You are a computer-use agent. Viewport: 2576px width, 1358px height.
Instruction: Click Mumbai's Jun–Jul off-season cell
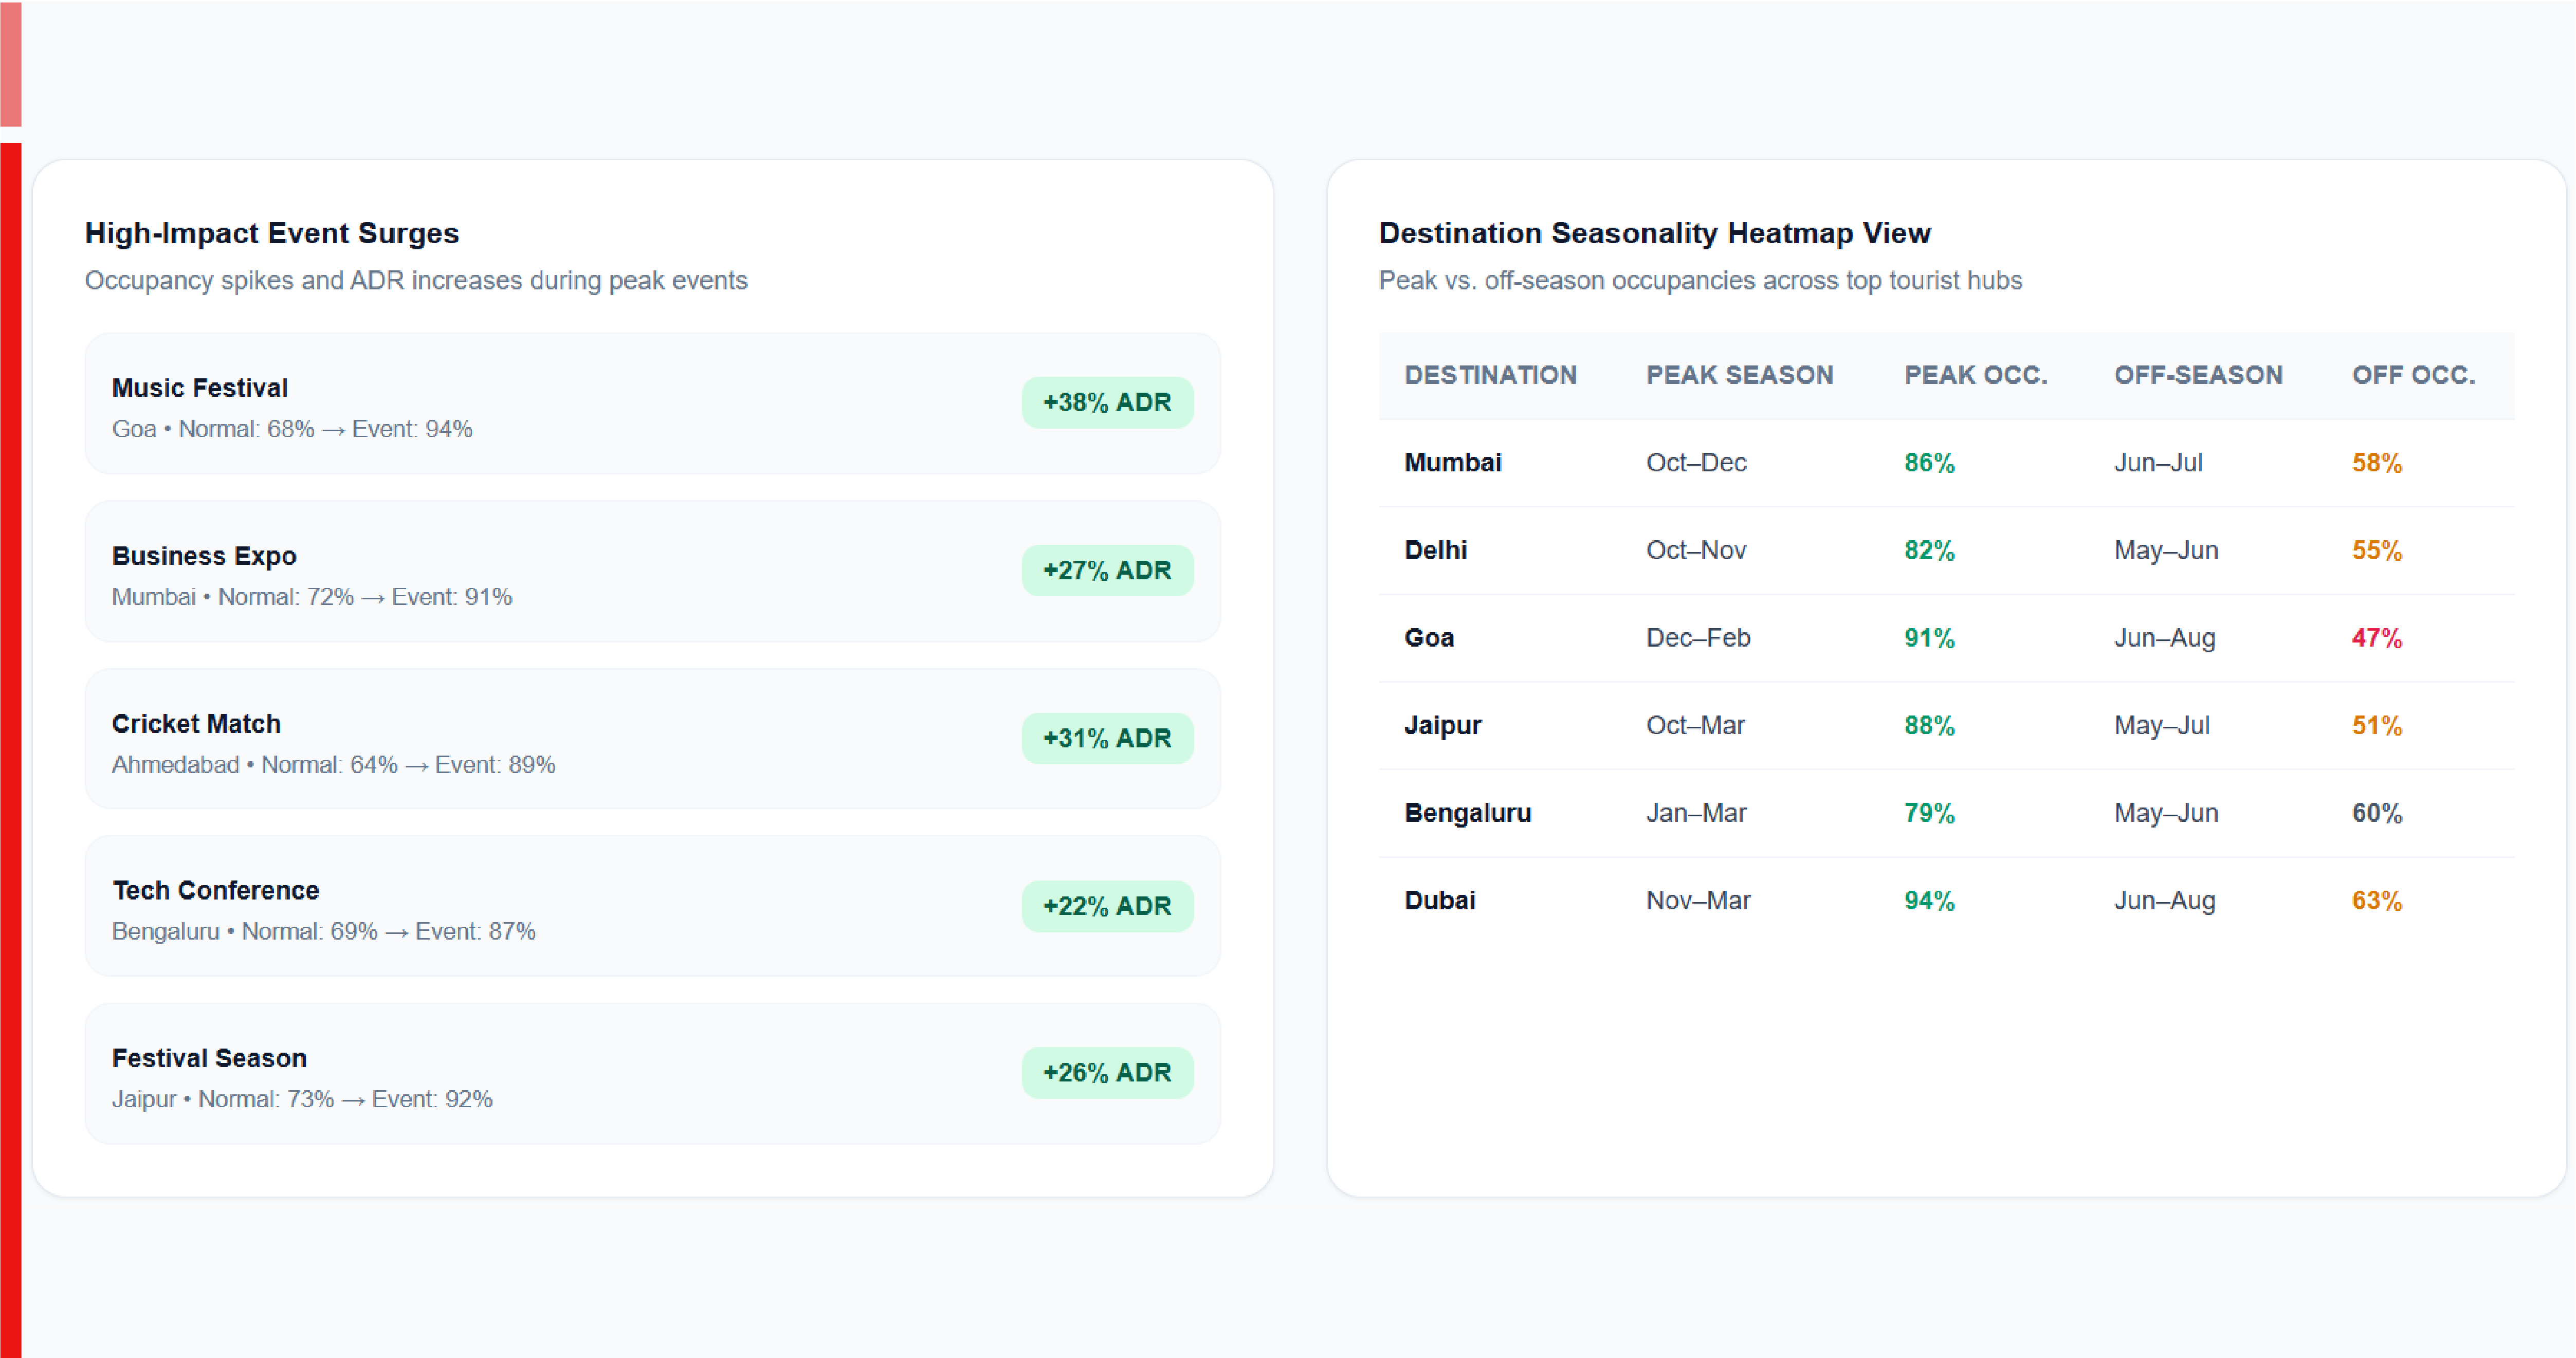(2158, 463)
